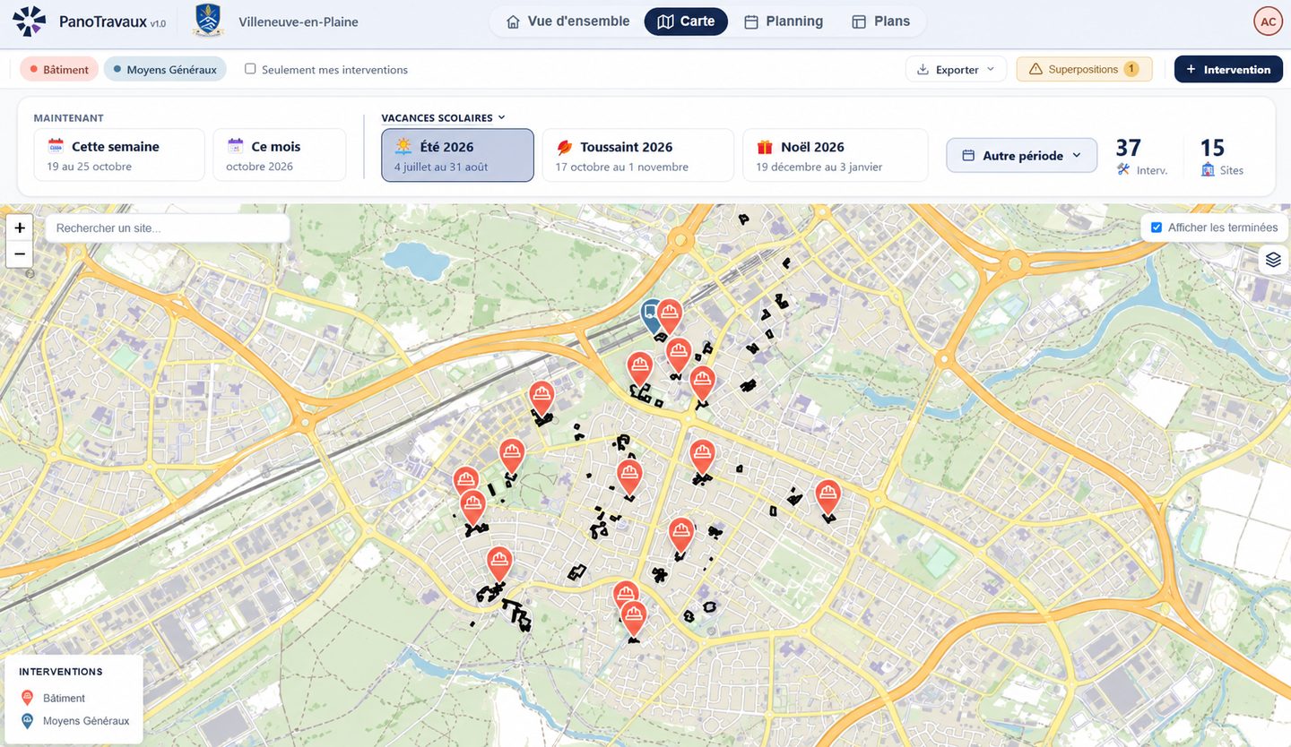
Task: Choose the Toussaint 2026 period
Action: coord(638,155)
